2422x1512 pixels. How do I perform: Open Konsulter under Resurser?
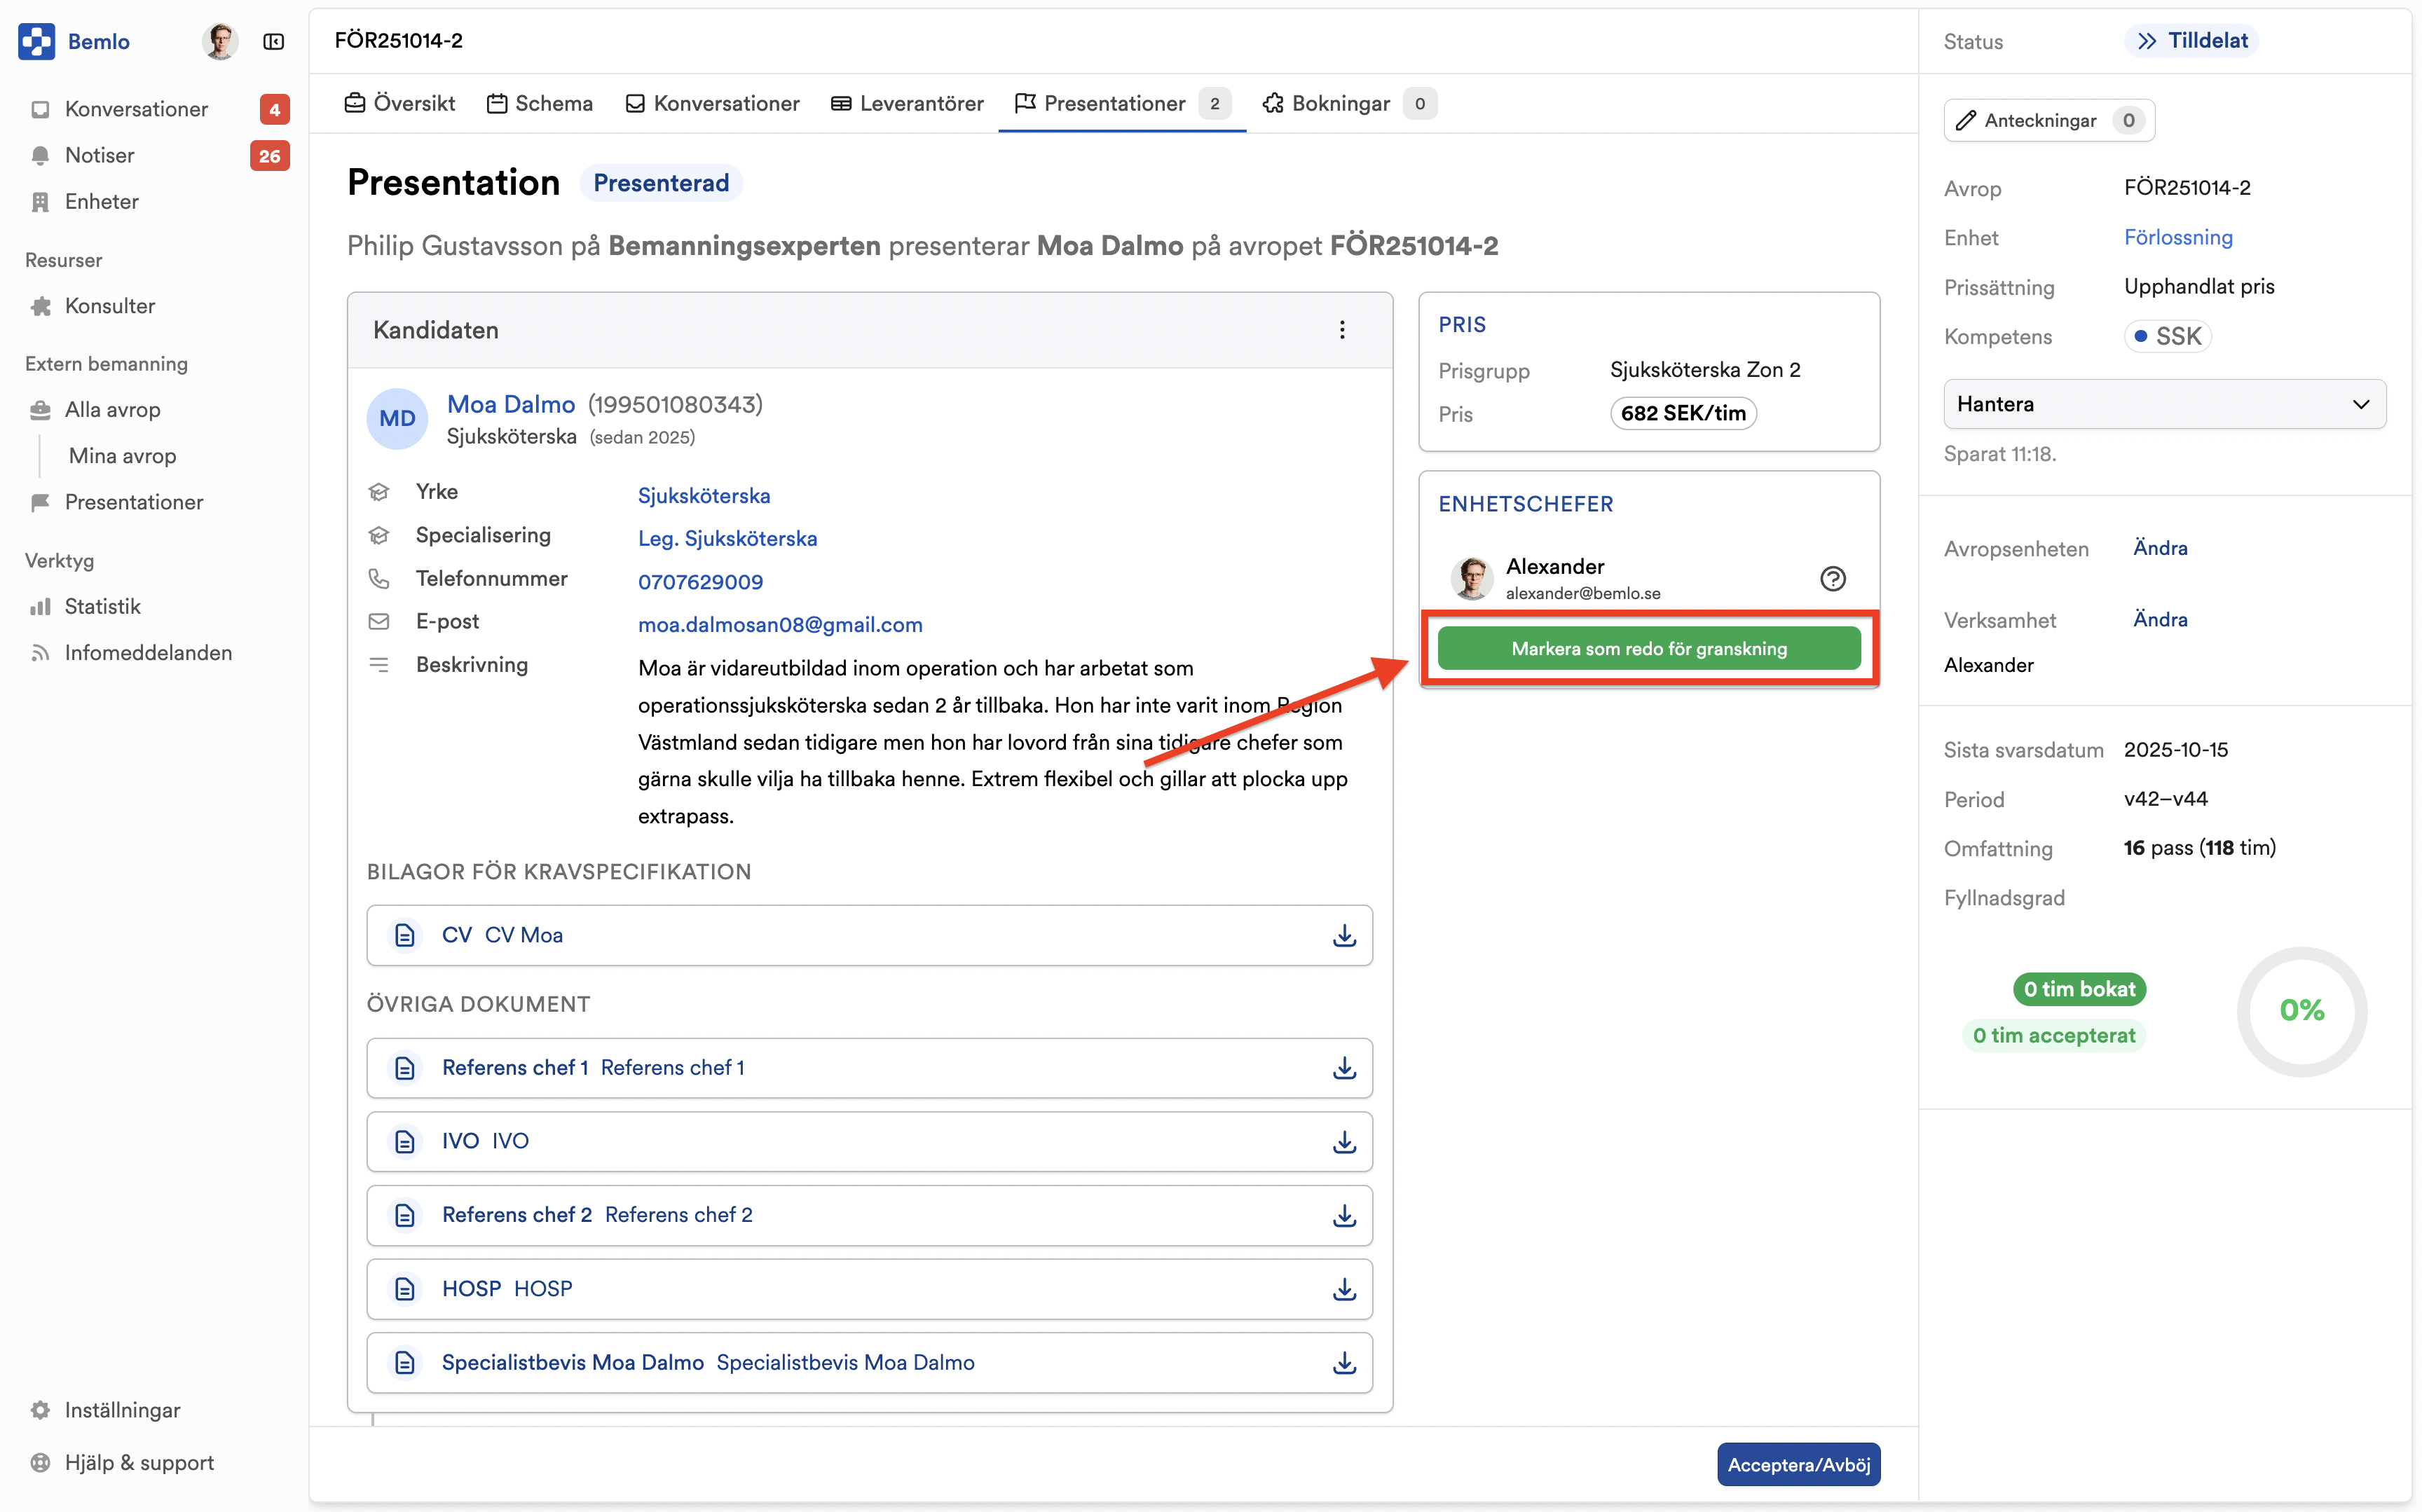click(x=109, y=306)
